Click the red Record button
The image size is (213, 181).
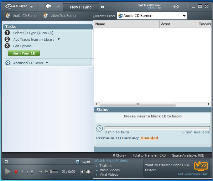pos(16,172)
